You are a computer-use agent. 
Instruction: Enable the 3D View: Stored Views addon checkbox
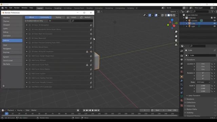click(x=29, y=47)
